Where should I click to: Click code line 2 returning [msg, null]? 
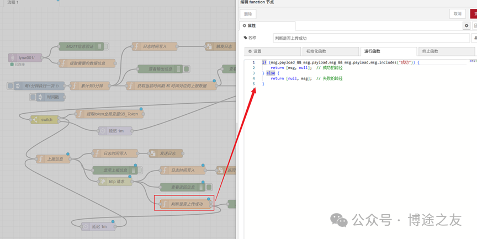click(306, 68)
